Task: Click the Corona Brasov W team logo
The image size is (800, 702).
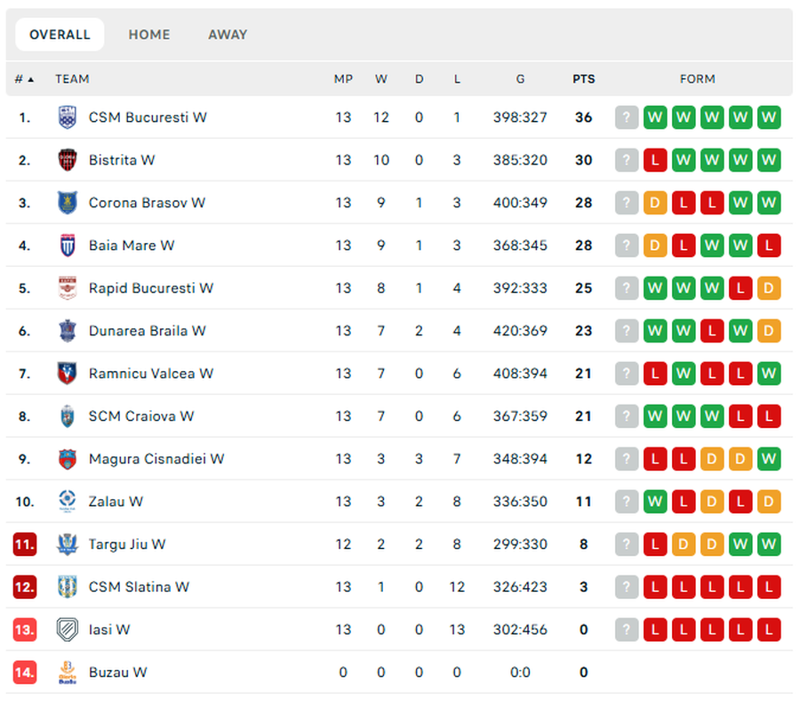Action: 68,203
